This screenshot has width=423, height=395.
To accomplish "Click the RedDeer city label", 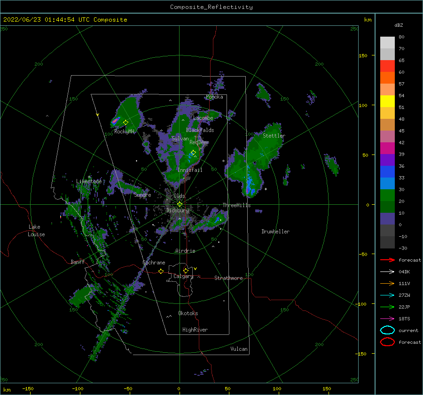I will [x=199, y=142].
